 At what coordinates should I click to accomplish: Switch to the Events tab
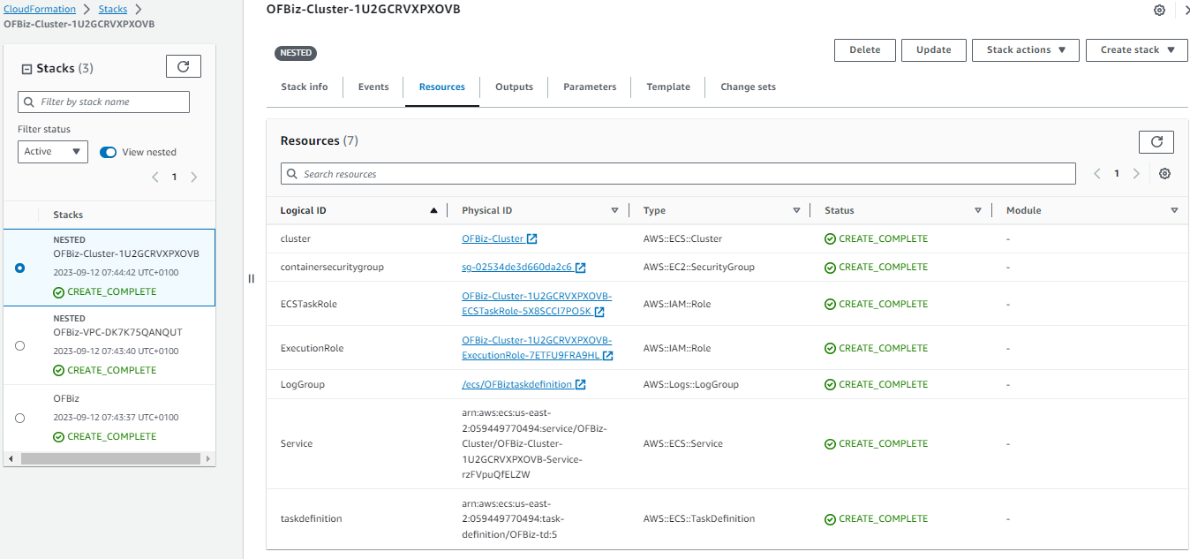pyautogui.click(x=373, y=87)
